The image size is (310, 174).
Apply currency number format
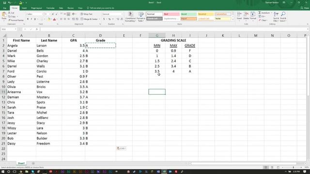pyautogui.click(x=104, y=19)
